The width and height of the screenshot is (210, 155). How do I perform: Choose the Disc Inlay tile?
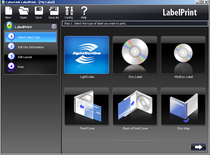pyautogui.click(x=183, y=106)
